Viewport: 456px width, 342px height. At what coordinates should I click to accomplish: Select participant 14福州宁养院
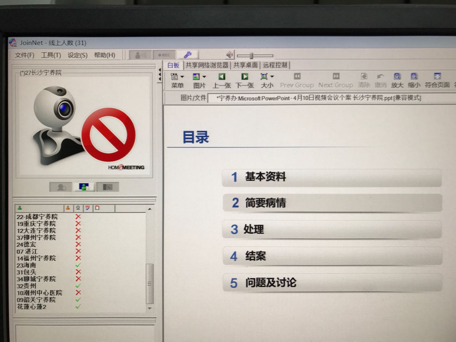point(36,258)
